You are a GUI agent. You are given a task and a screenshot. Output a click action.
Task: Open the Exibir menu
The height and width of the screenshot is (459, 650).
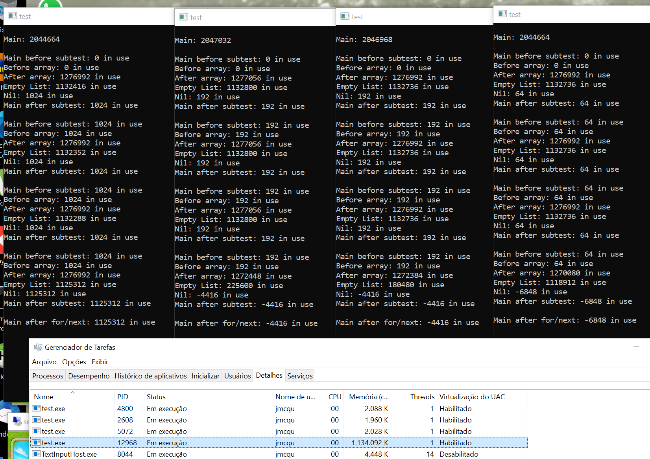100,362
